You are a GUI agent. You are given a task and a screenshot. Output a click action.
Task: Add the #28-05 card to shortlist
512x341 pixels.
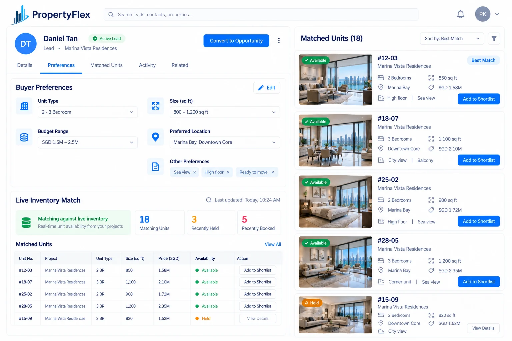[x=479, y=282]
